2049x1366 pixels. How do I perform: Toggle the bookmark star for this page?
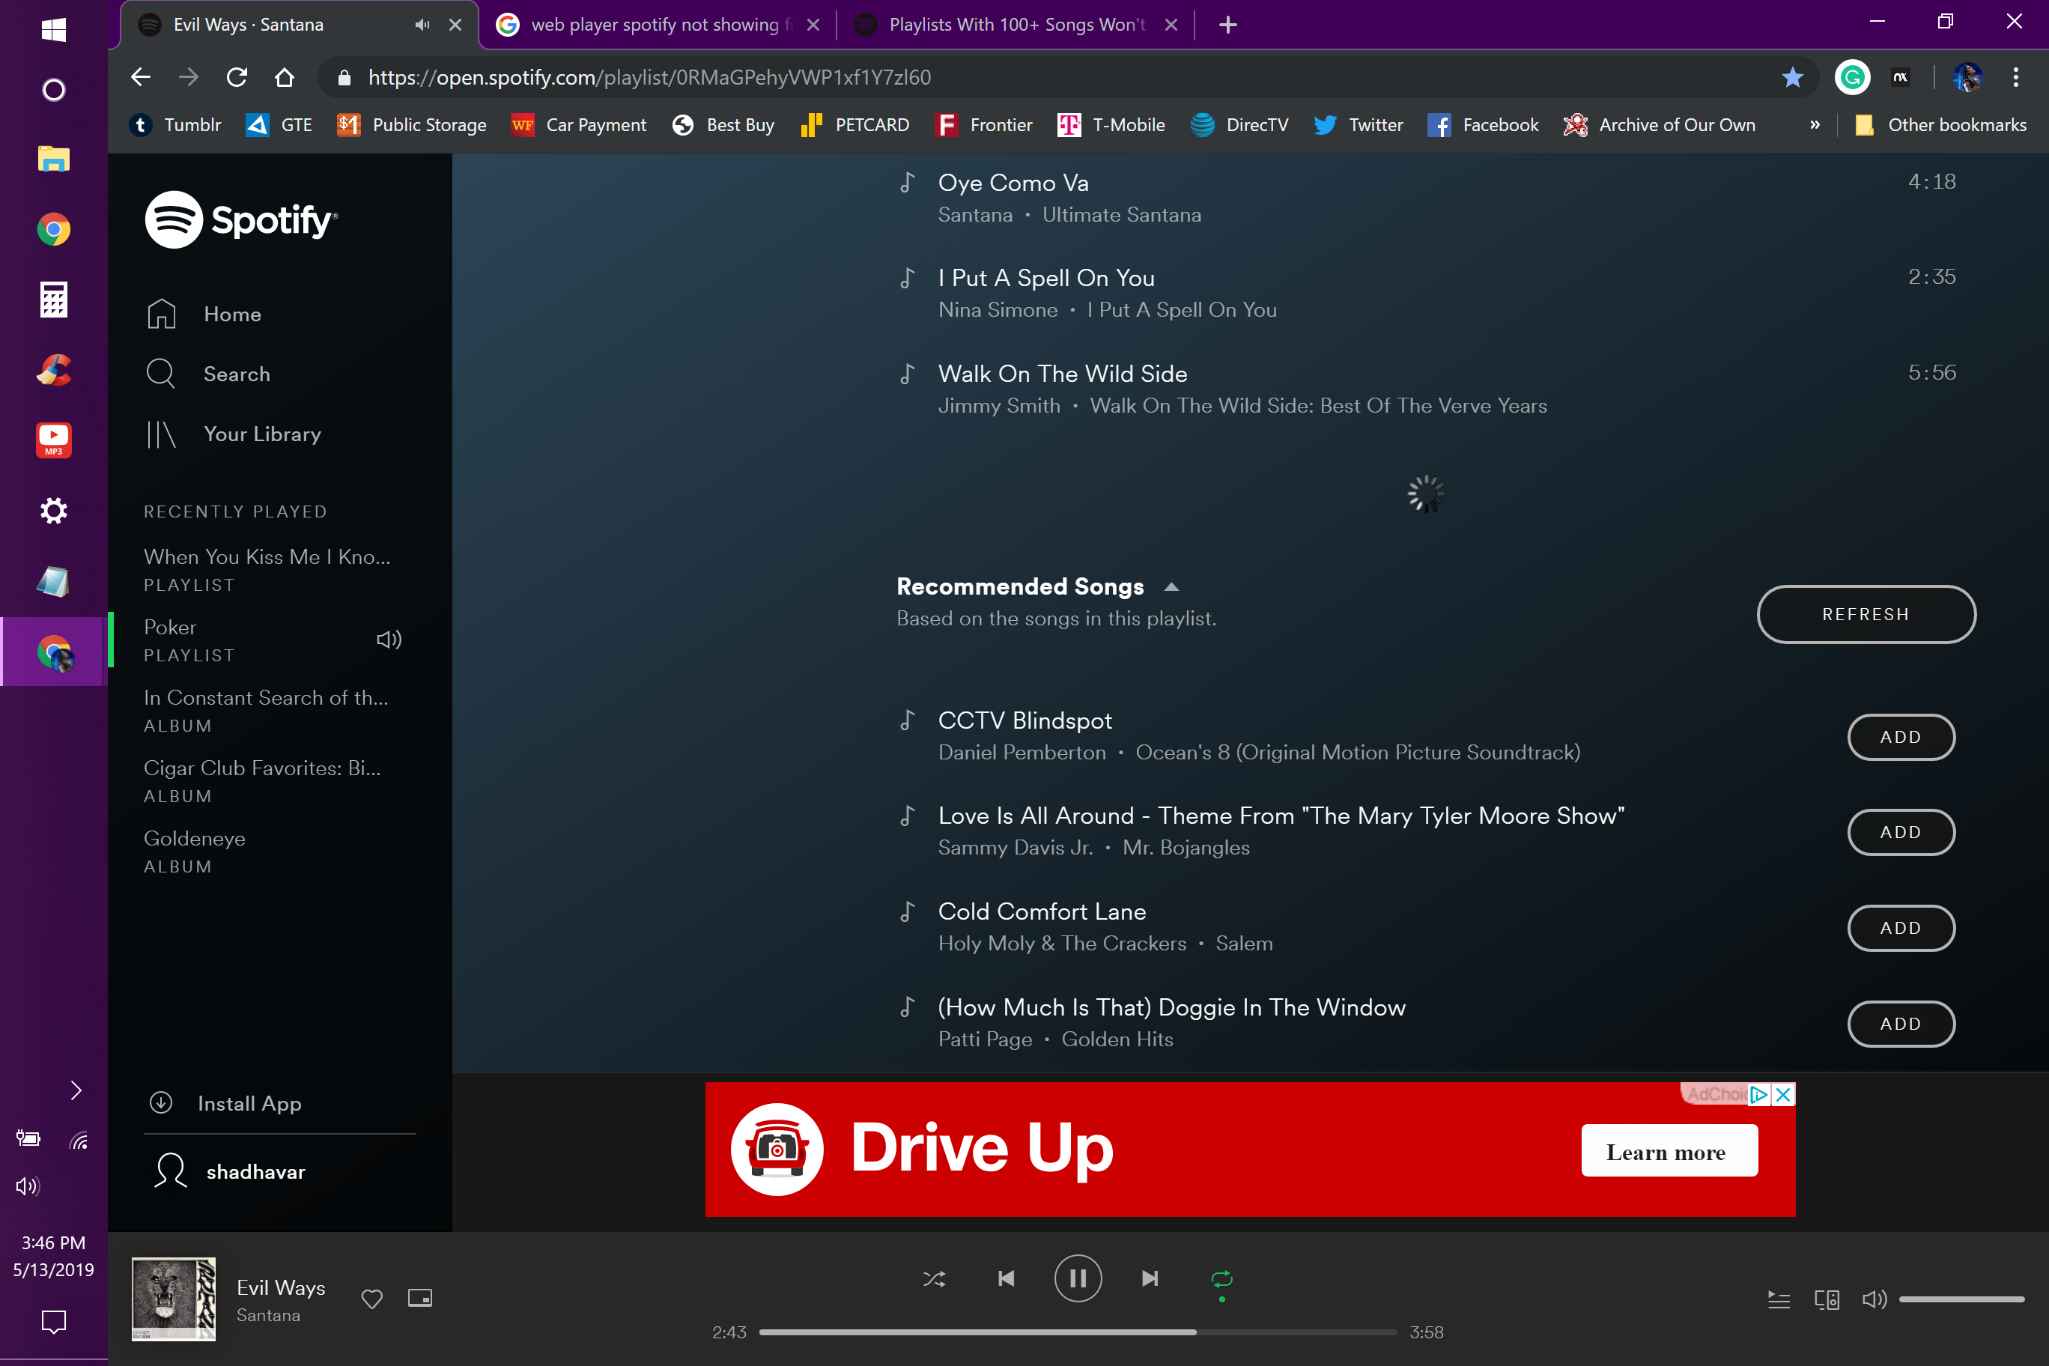1792,78
